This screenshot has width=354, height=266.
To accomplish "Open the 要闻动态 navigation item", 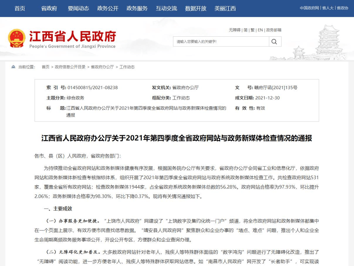I will [x=78, y=8].
